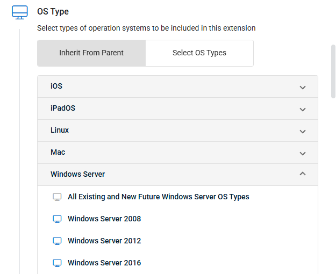Toggle the Windows Server 2016 monitor icon
This screenshot has height=274, width=336.
[57, 263]
